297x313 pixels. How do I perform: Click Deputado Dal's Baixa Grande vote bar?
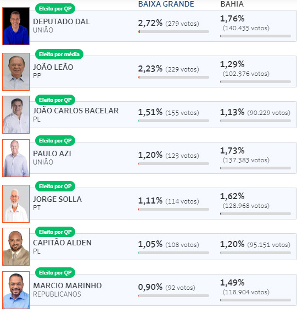173,31
